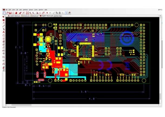Click the second magnifier zoom icon
Image resolution: width=165 pixels, height=117 pixels.
pos(33,13)
